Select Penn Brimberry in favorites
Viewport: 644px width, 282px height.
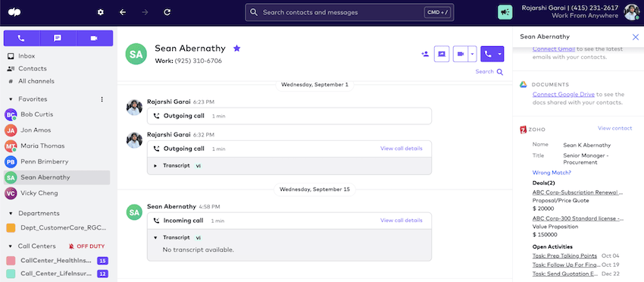(x=57, y=161)
